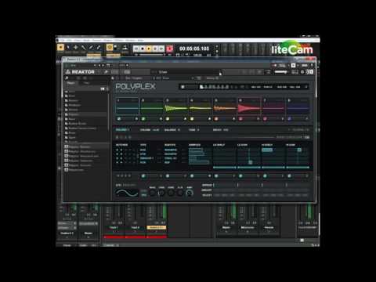Select the red waveform in sample slot 6

249,108
